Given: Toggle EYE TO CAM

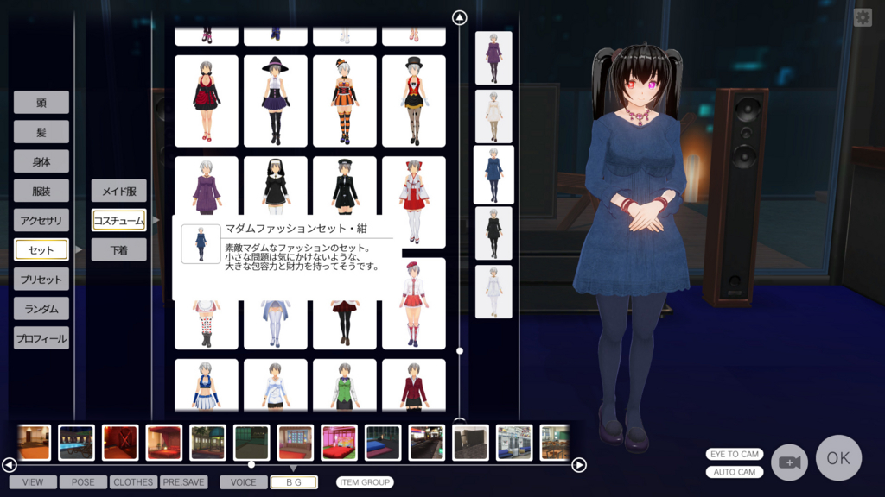Looking at the screenshot, I should click(x=735, y=454).
